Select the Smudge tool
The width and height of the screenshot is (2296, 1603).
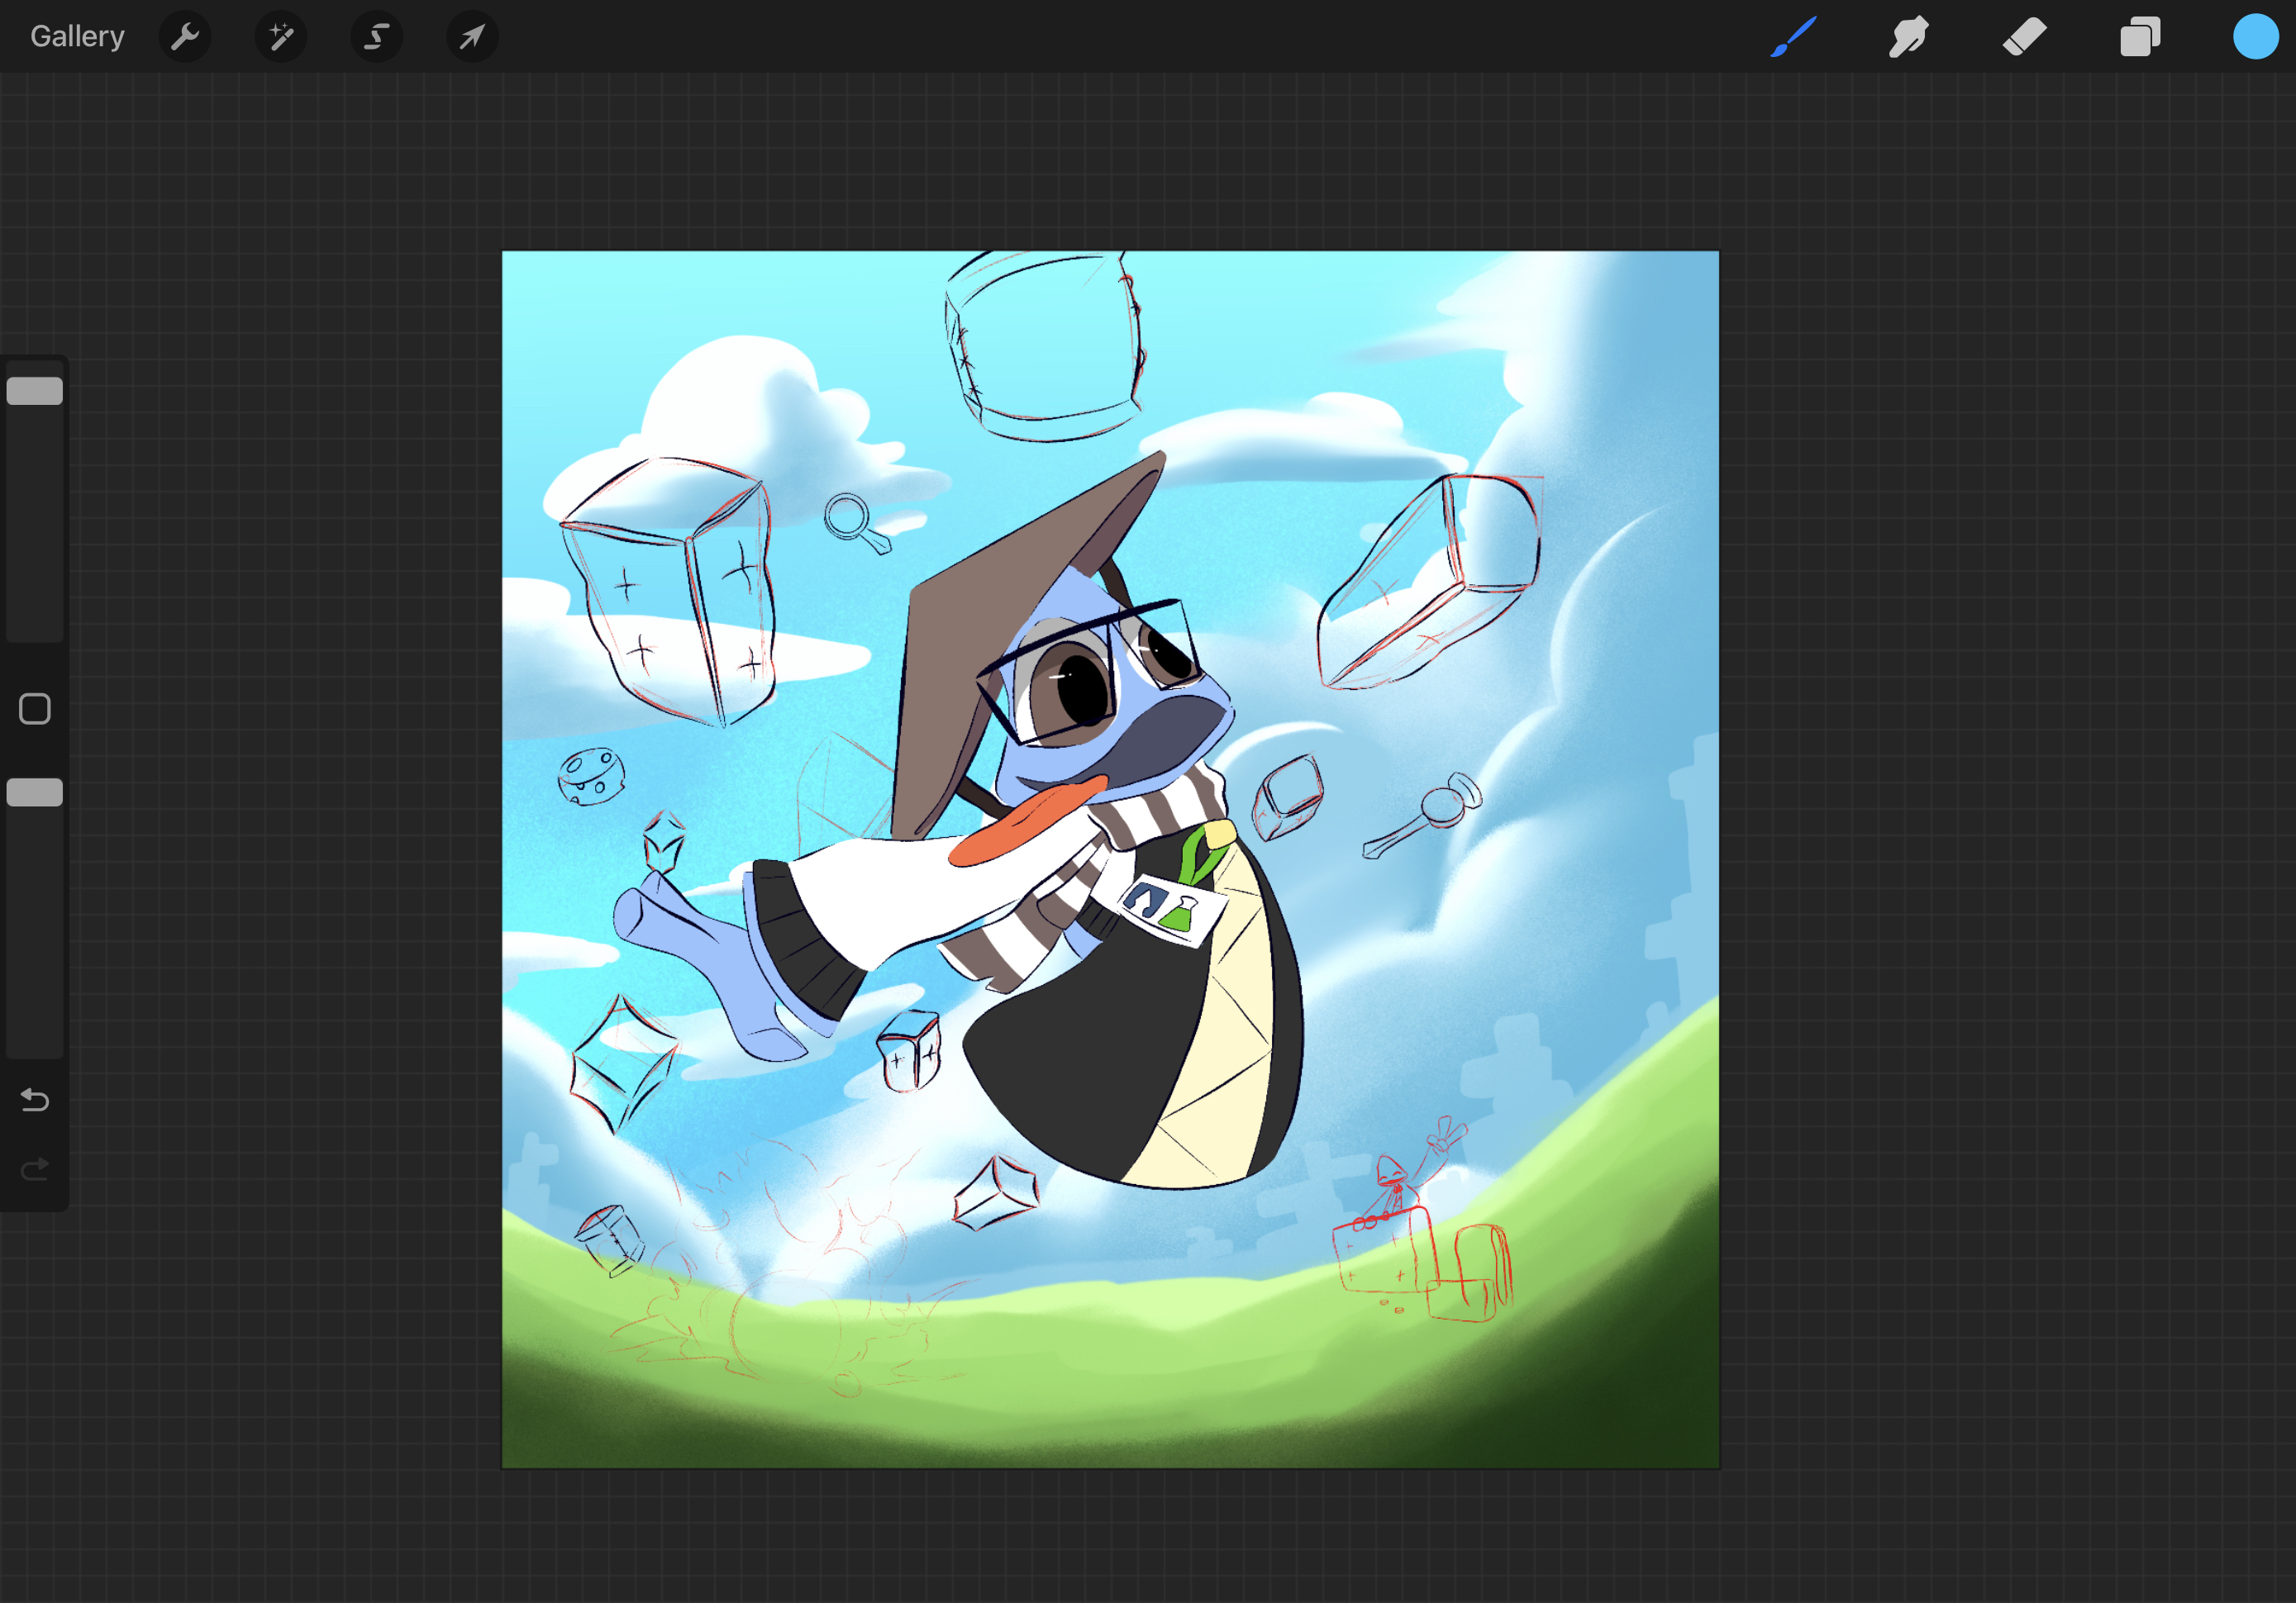[1908, 37]
